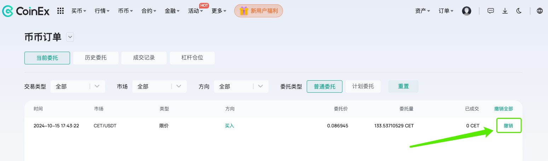Click the 撤销 button for CET/USDT order
This screenshot has height=161, width=548.
pyautogui.click(x=509, y=126)
